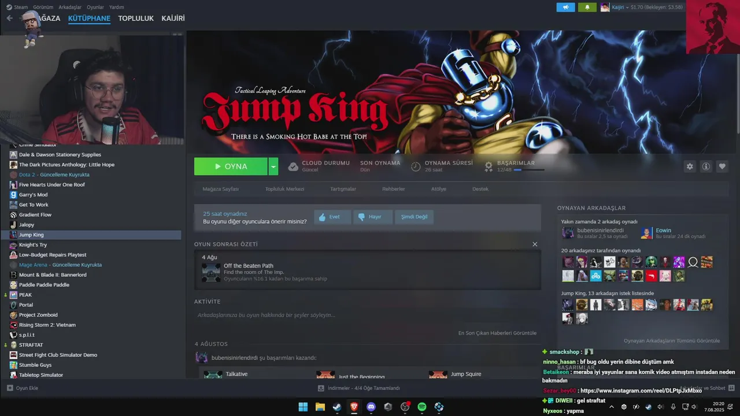Select Garry's Mod in library
The image size is (740, 416).
33,195
